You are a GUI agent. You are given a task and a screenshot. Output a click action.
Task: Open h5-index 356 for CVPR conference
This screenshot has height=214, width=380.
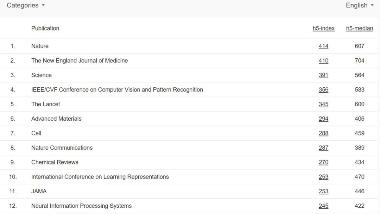323,89
